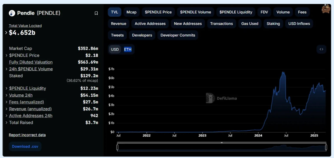The width and height of the screenshot is (334, 158).
Task: Click the embed chart code icon
Action: (321, 49)
